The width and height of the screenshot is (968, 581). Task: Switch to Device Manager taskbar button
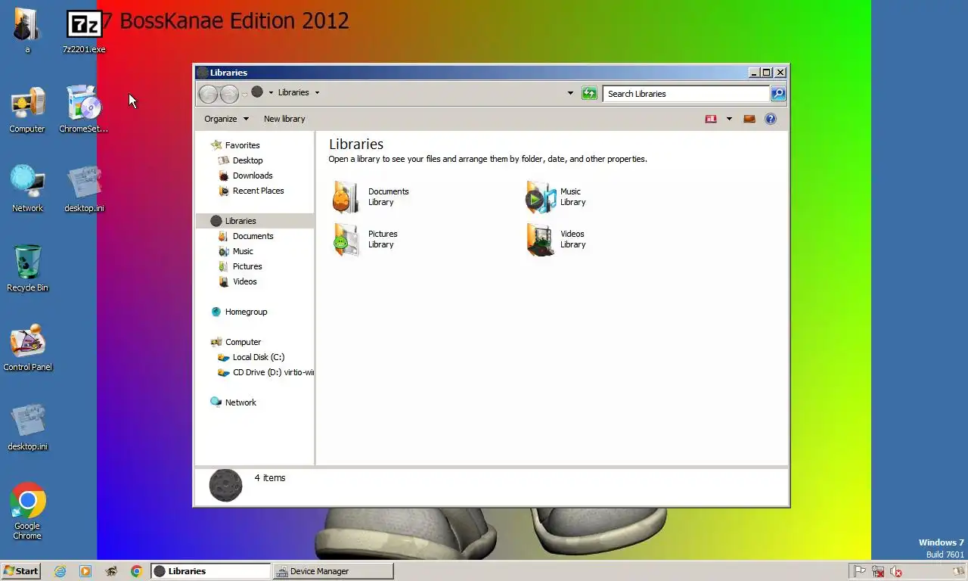334,571
